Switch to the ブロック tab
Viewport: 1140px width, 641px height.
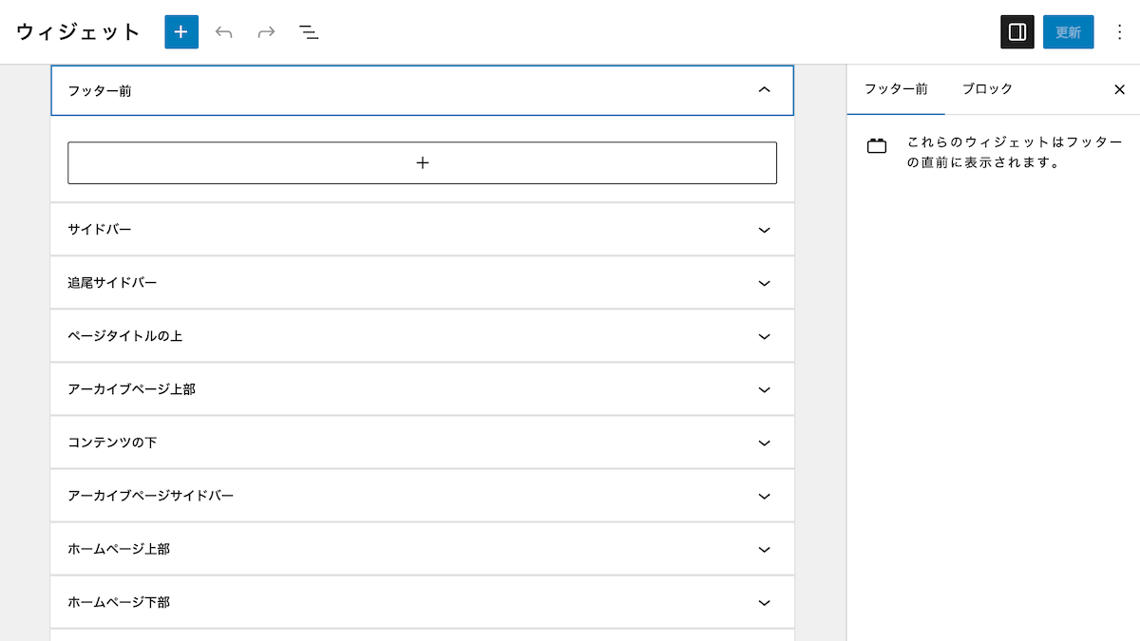[x=989, y=89]
